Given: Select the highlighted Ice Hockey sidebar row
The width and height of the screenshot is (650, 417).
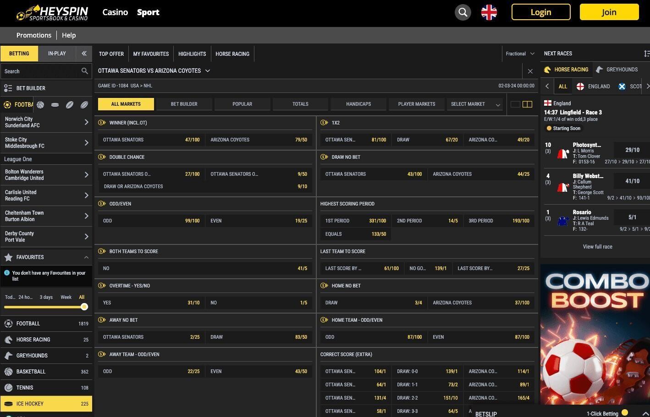Looking at the screenshot, I should click(46, 404).
